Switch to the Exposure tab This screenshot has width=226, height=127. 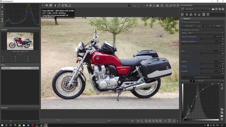(183, 14)
